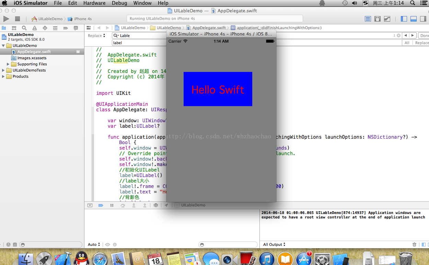Toggle the variables view pane button
429x265 pixels.
[x=423, y=244]
